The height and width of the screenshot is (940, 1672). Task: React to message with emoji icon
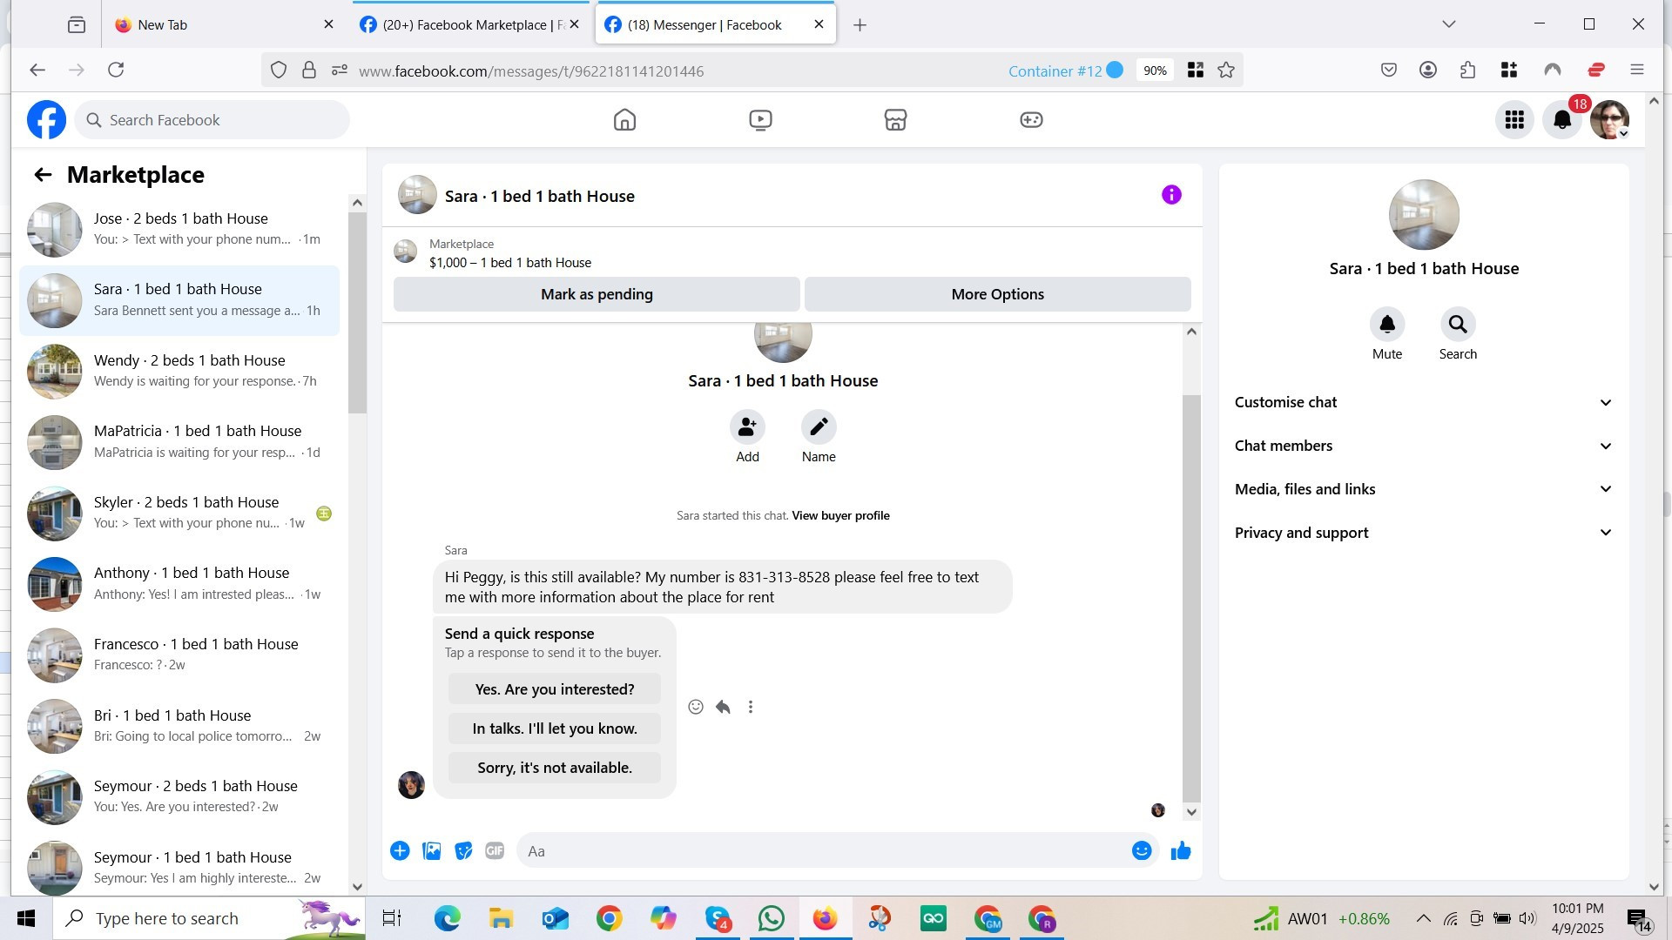click(696, 707)
